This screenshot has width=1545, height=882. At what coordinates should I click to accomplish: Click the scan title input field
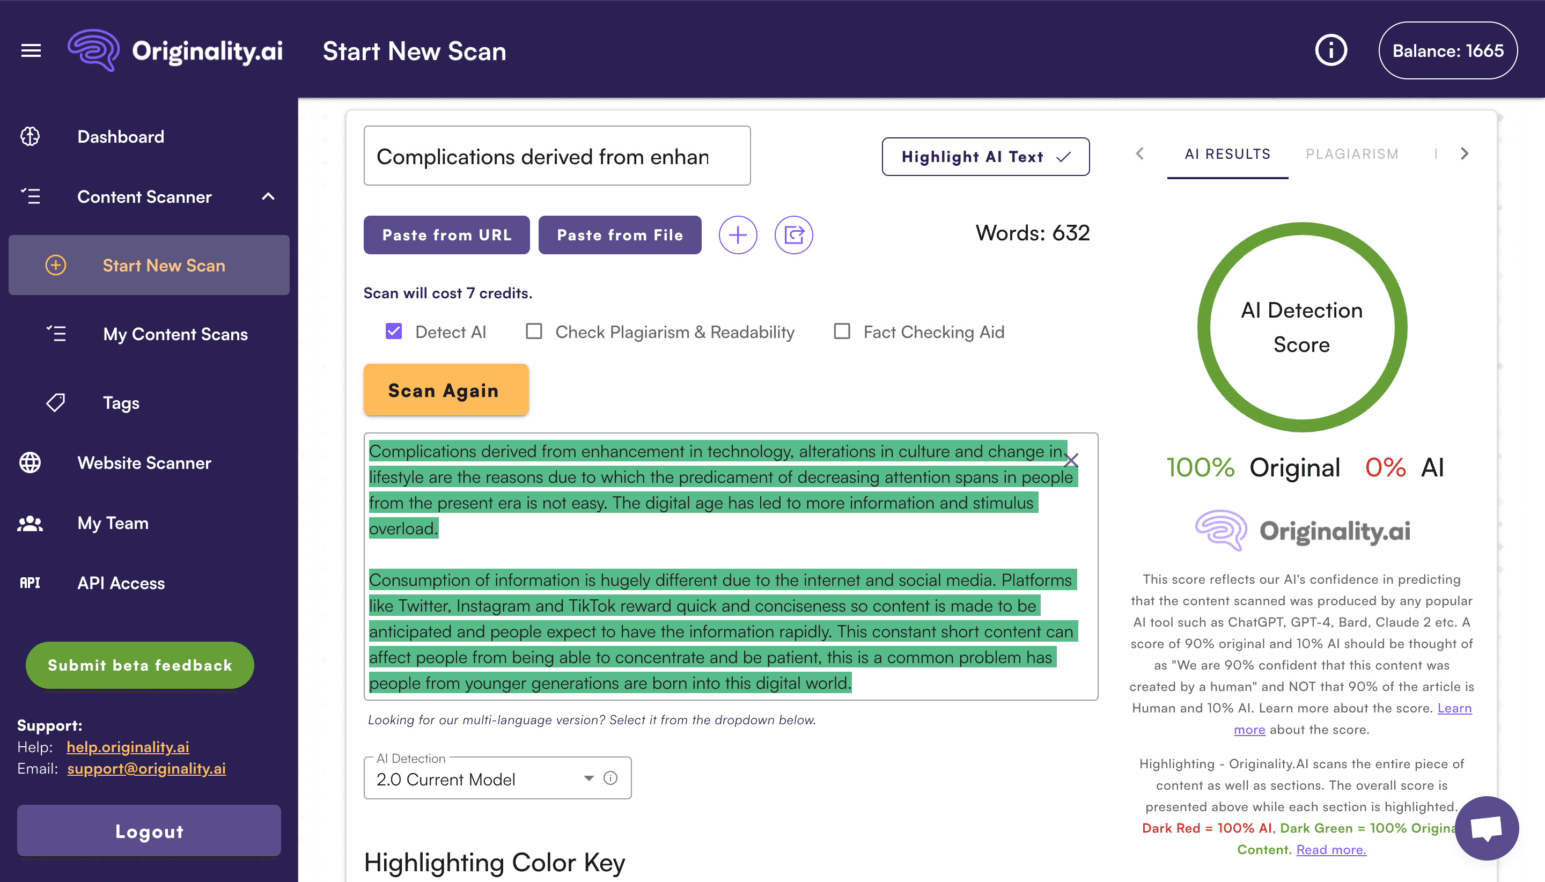[x=557, y=156]
